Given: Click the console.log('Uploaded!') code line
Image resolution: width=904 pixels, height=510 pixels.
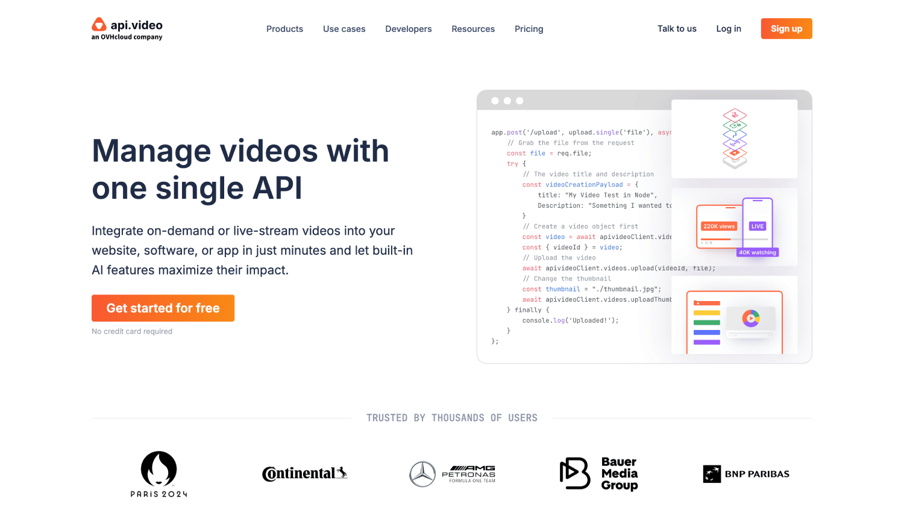Looking at the screenshot, I should pos(570,320).
